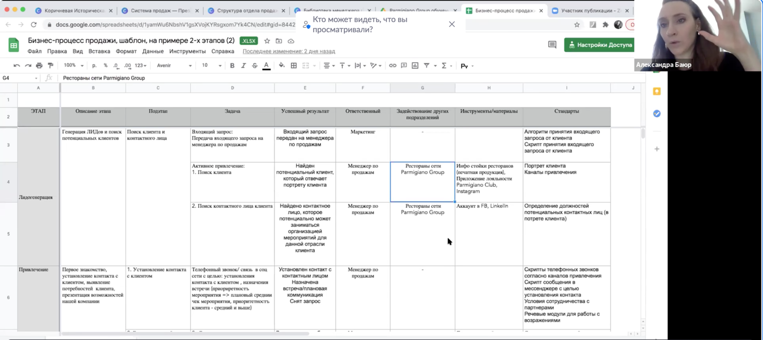Open browser extensions puzzle icon
This screenshot has height=340, width=763.
(605, 25)
